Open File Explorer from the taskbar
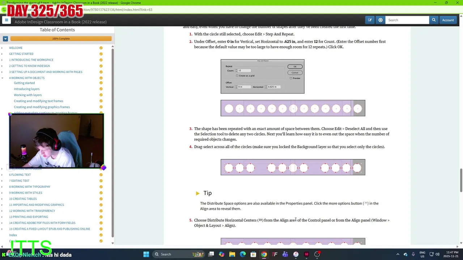463x260 pixels. tap(232, 254)
